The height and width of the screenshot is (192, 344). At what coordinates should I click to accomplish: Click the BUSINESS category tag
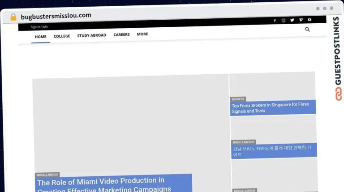(x=238, y=99)
